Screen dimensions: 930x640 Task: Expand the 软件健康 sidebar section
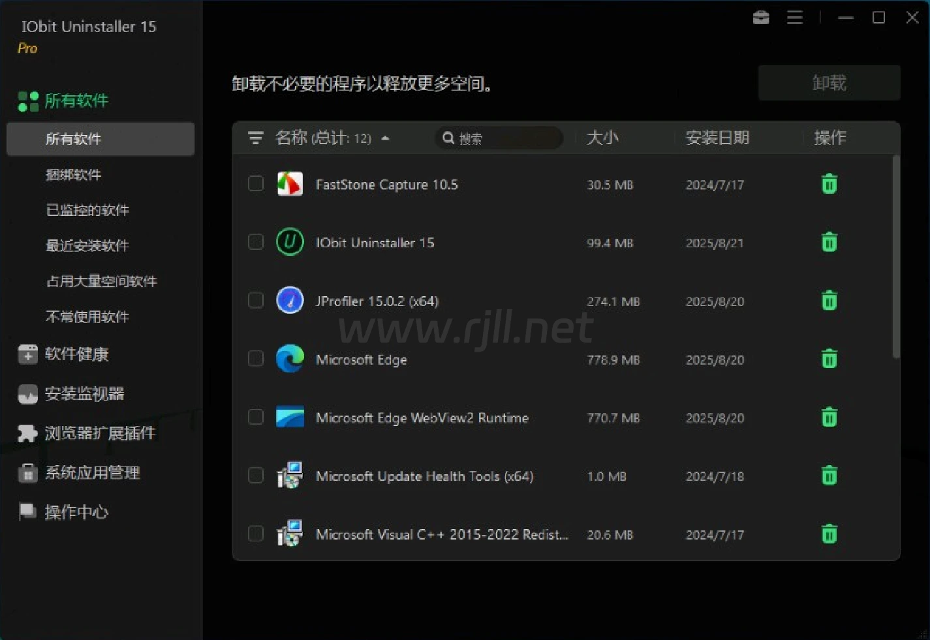76,354
